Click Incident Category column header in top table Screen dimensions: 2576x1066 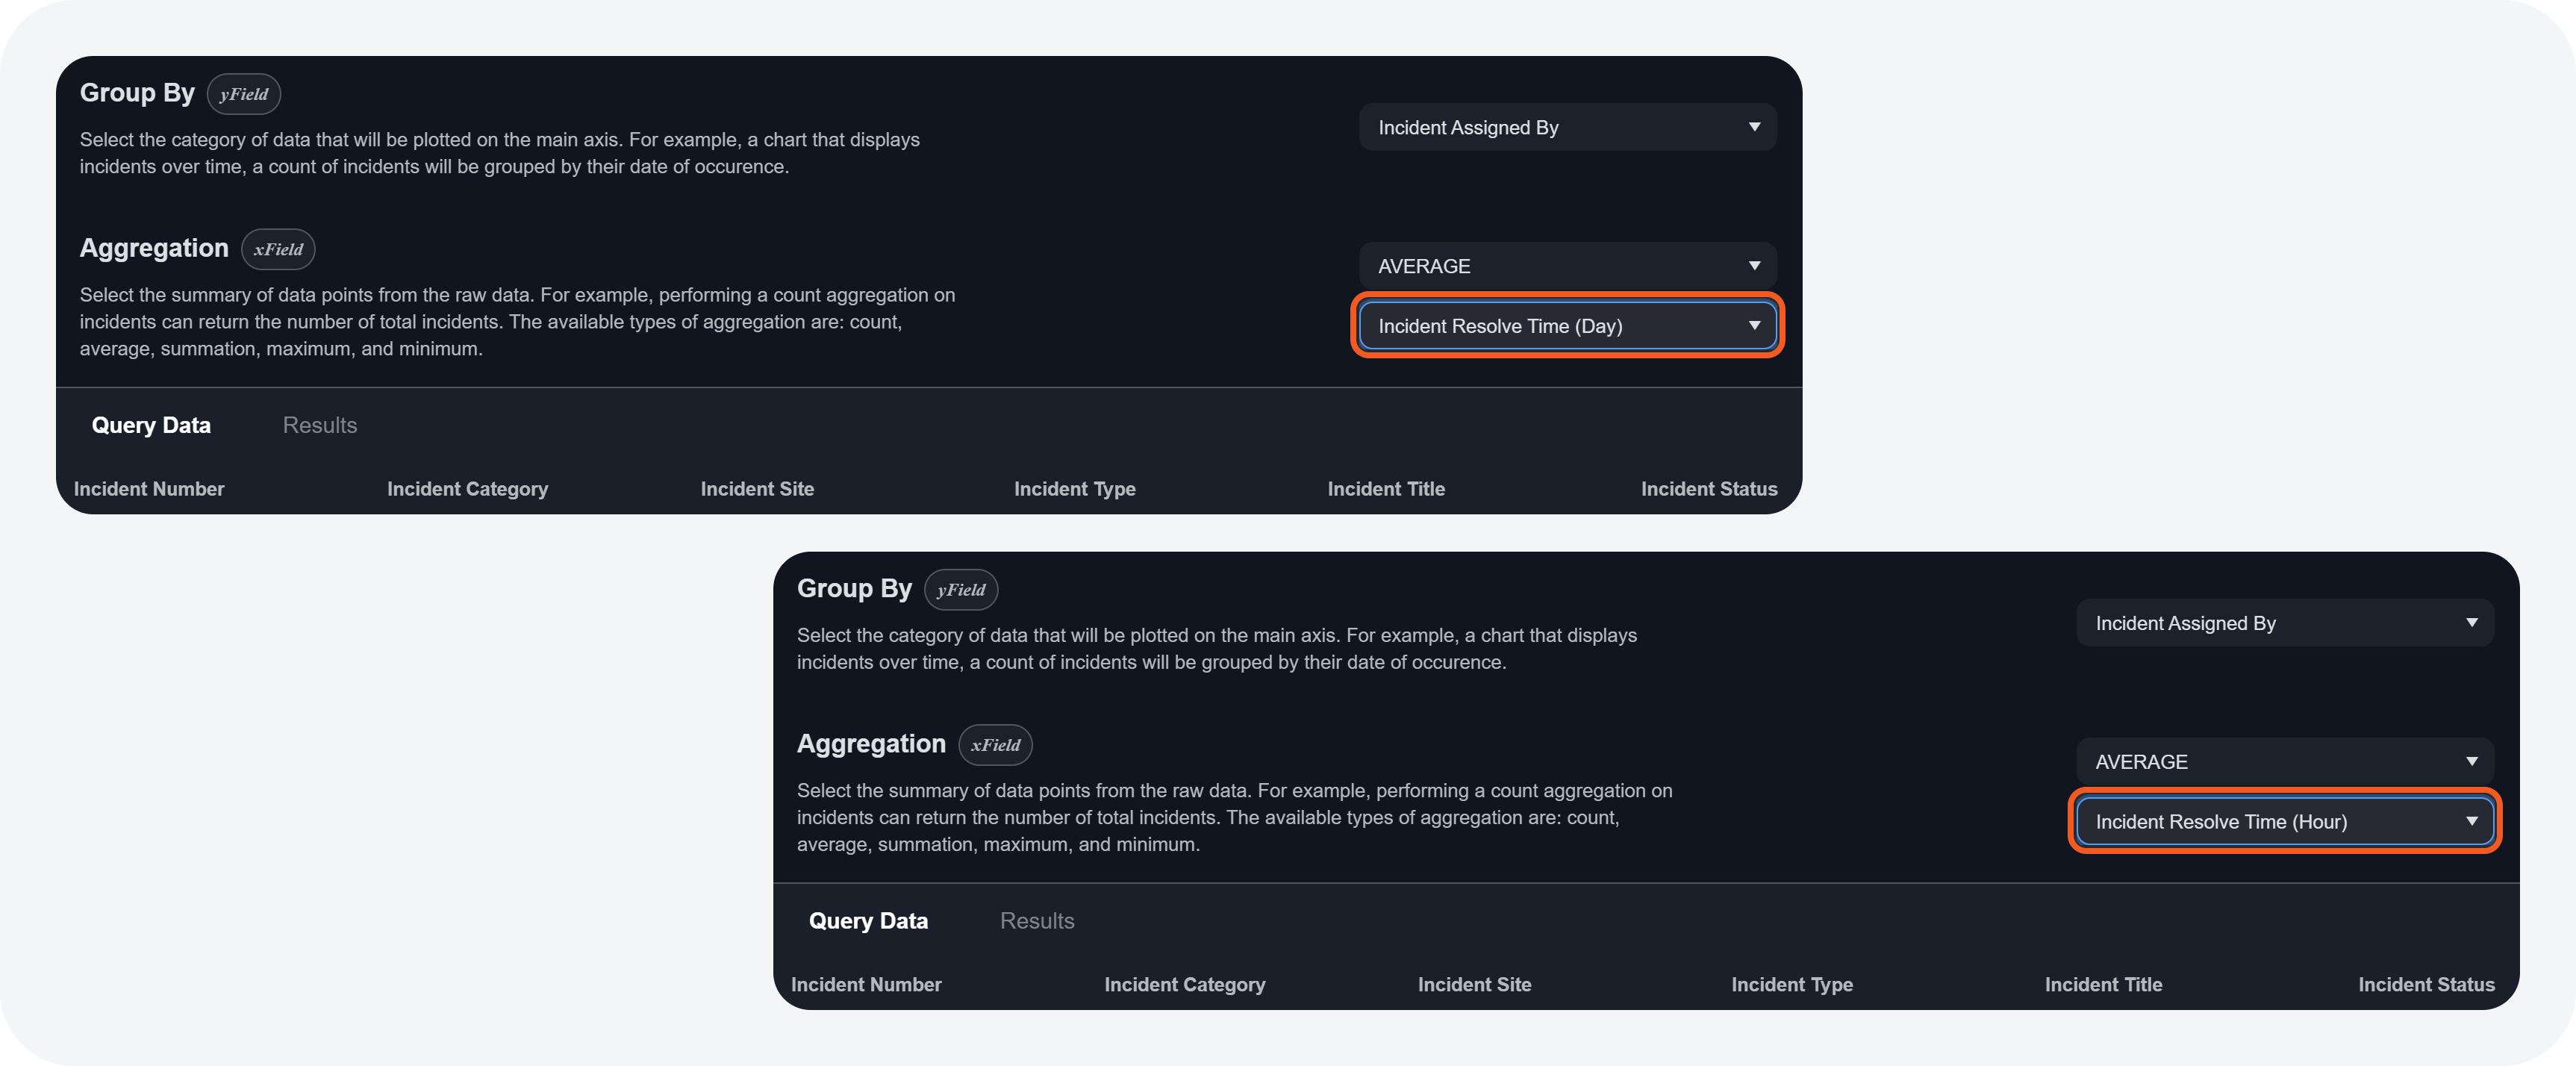pos(467,489)
